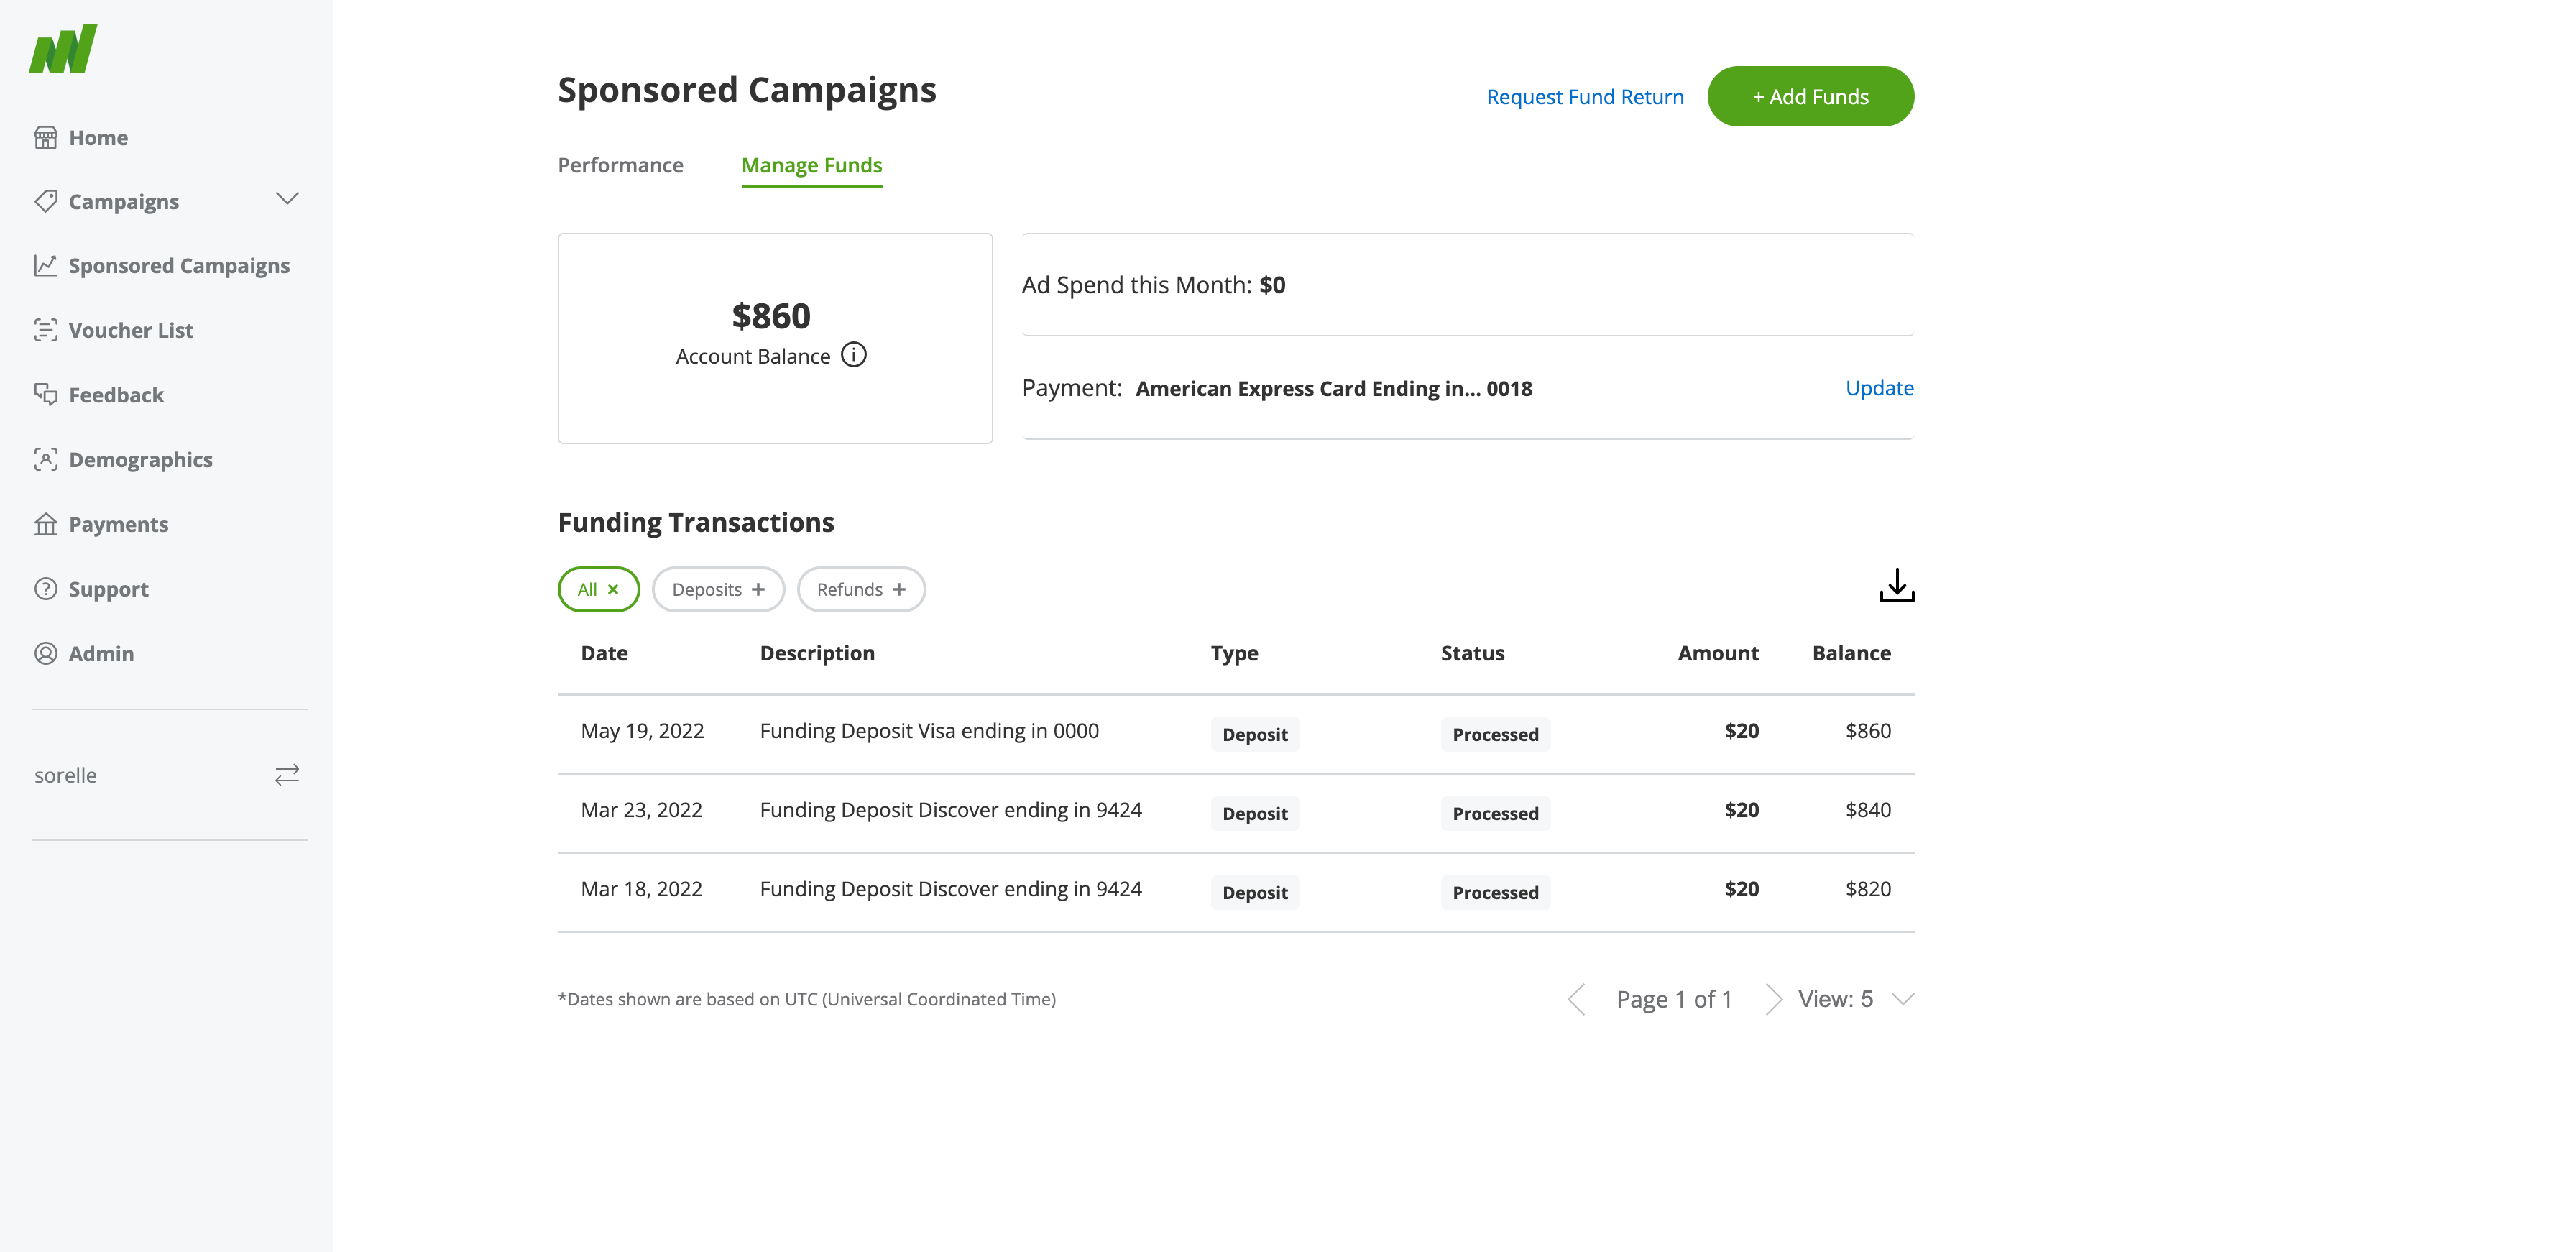Click the Campaigns tag icon
Image resolution: width=2576 pixels, height=1252 pixels.
pos(46,201)
